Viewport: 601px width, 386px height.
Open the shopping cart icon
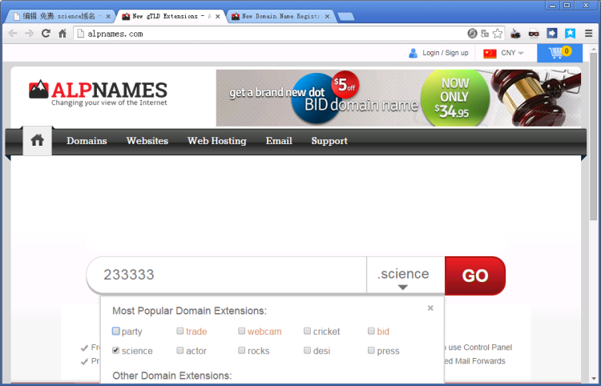point(559,53)
